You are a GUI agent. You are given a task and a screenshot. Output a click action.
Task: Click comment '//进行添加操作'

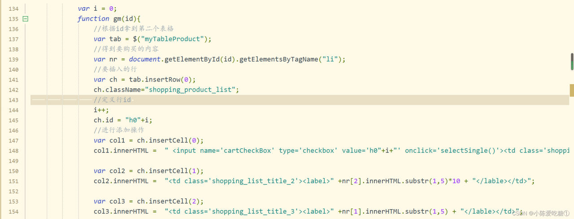click(119, 130)
